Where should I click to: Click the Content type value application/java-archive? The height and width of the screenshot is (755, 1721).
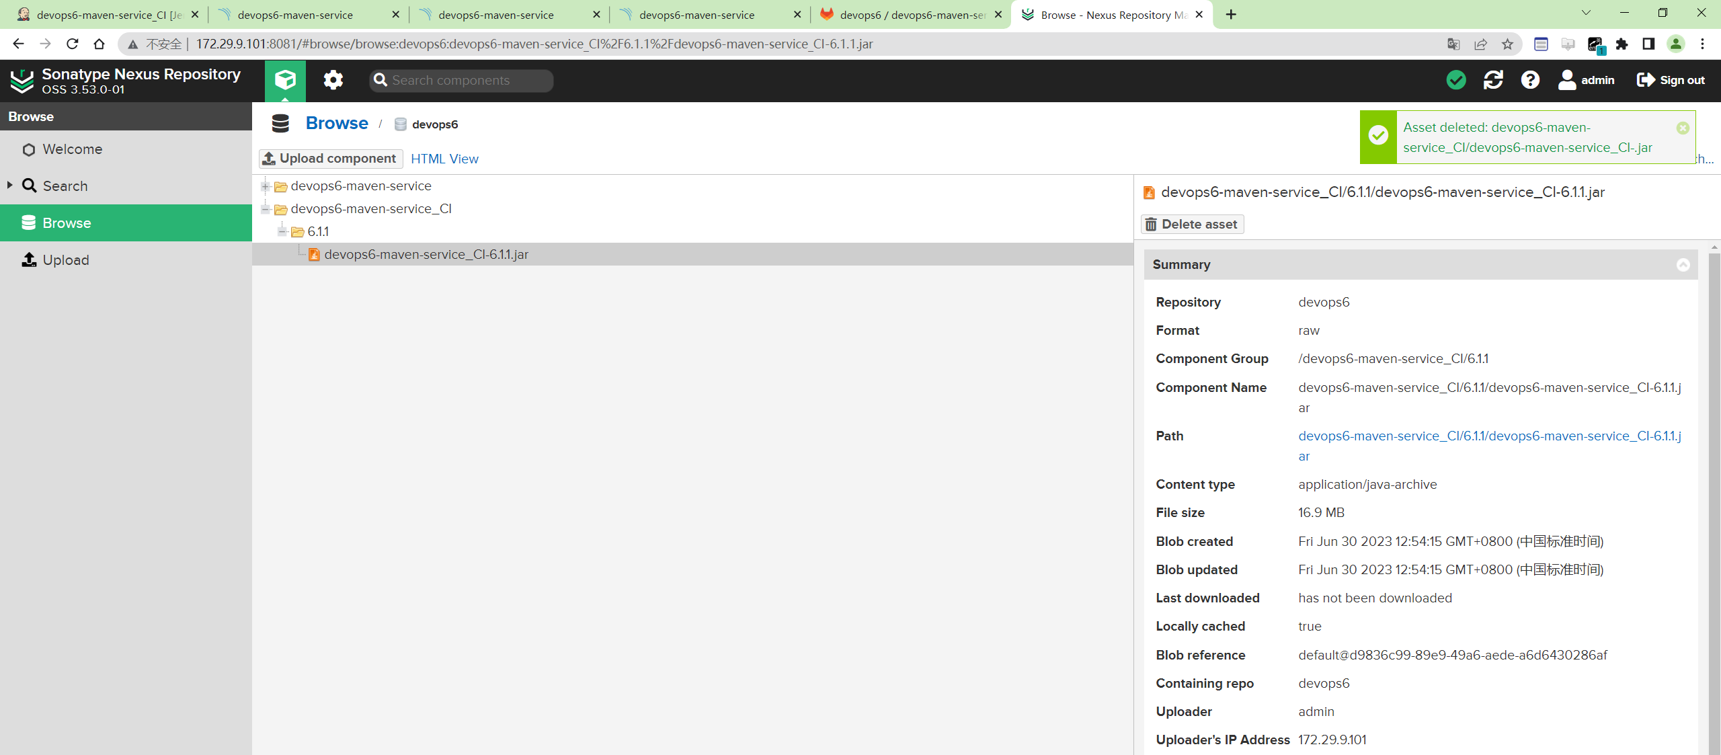pos(1367,485)
